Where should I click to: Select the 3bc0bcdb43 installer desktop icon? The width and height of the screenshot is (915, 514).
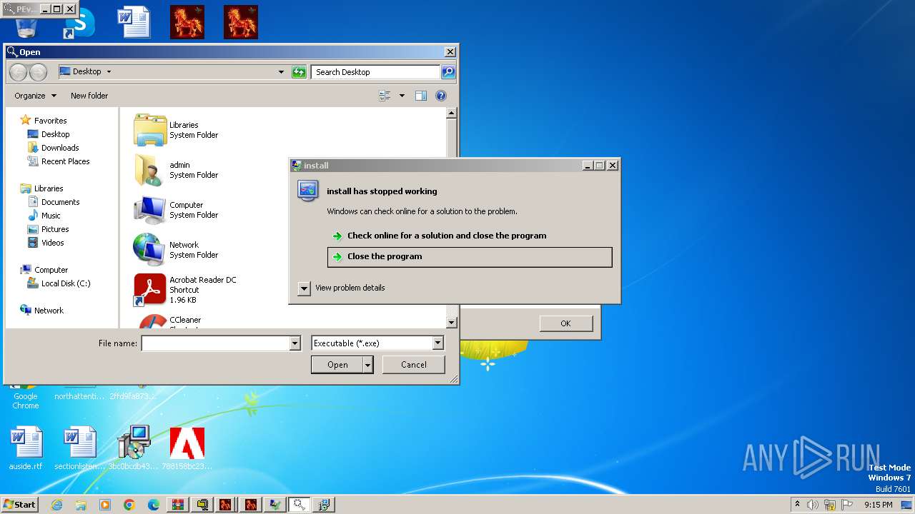click(x=133, y=448)
